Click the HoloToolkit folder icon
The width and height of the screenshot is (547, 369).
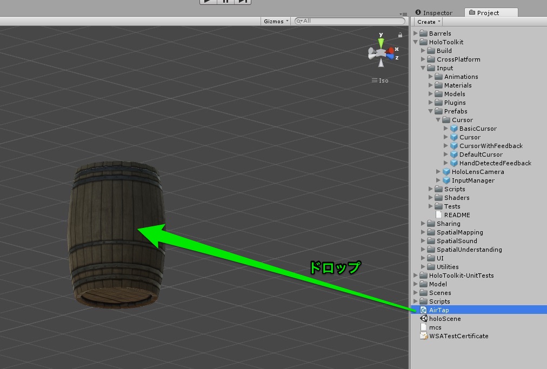424,42
